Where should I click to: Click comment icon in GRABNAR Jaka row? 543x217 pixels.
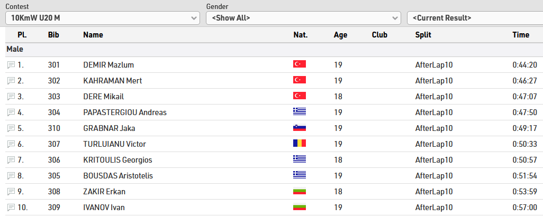pyautogui.click(x=11, y=128)
